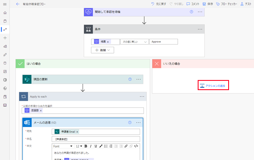Remove the 結果 token from condition
The width and height of the screenshot is (254, 160).
tap(108, 42)
